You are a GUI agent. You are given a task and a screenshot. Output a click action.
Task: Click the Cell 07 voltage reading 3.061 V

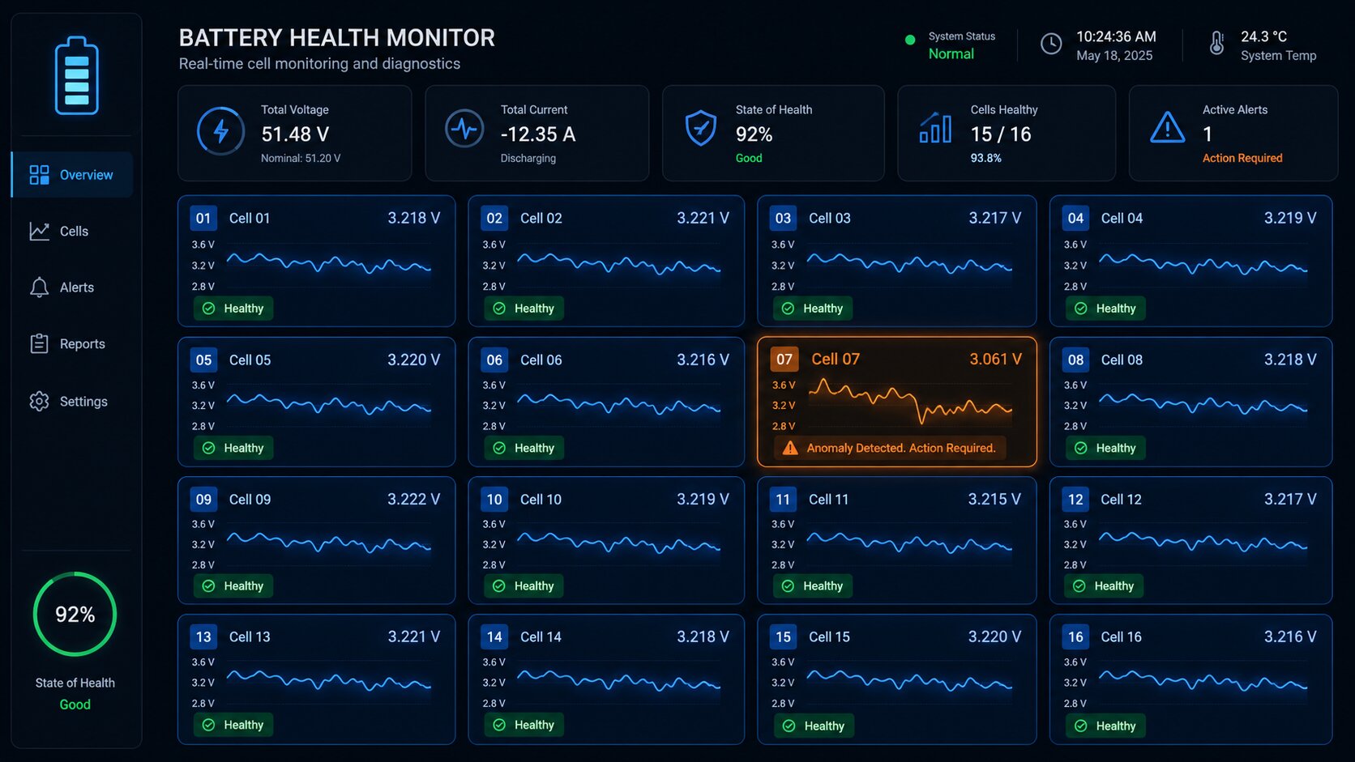[x=996, y=359]
